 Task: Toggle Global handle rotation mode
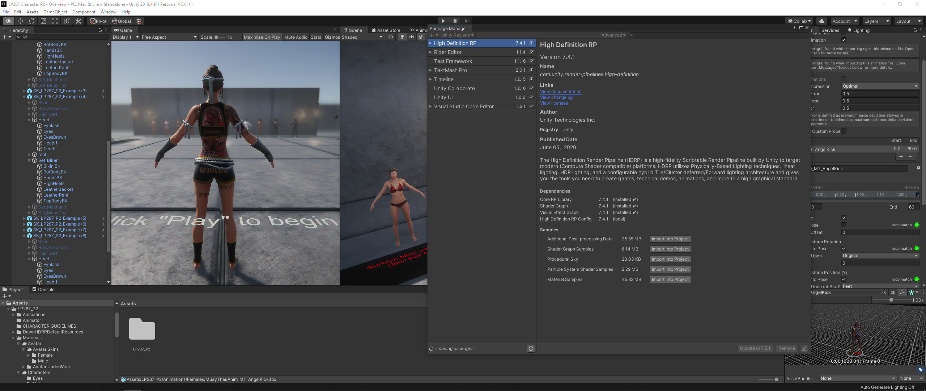pyautogui.click(x=122, y=21)
